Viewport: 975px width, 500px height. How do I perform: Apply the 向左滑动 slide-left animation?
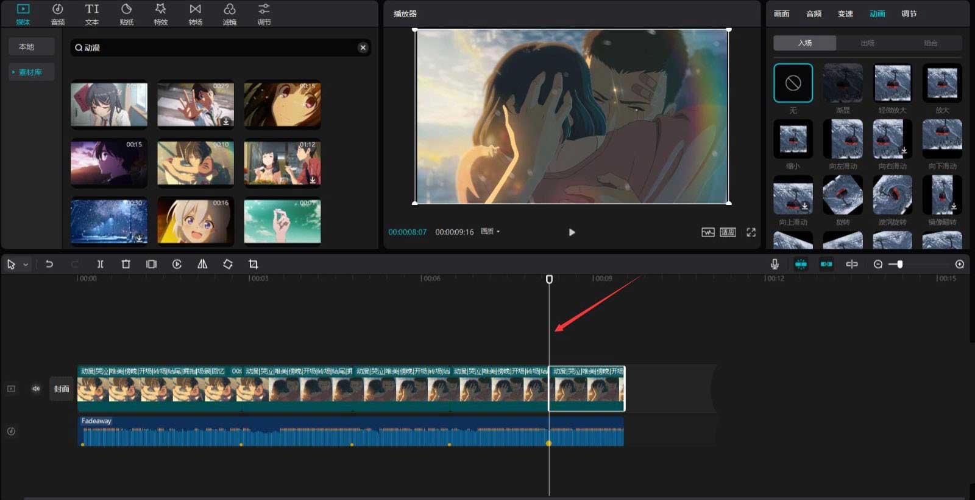pos(843,139)
